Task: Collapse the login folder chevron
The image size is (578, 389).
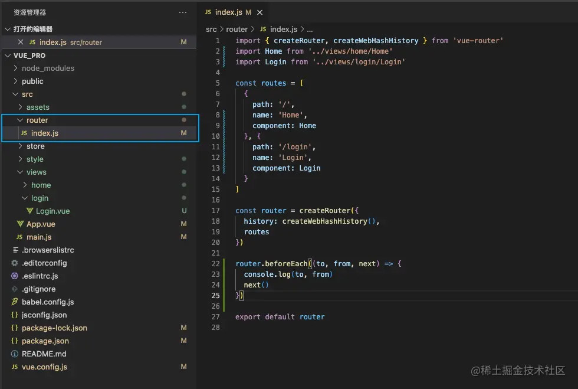Action: 25,198
